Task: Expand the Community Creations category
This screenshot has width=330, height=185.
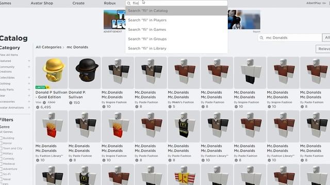Action: 29,67
